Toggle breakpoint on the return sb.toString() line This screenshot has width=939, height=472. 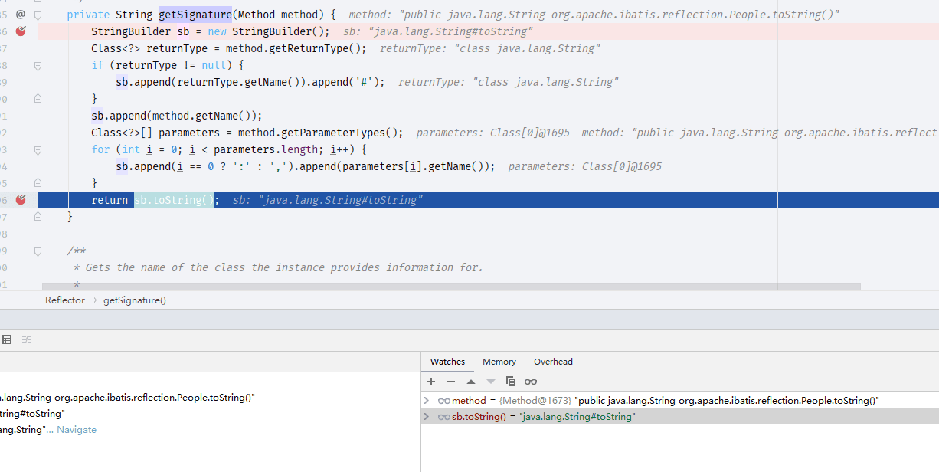tap(21, 200)
